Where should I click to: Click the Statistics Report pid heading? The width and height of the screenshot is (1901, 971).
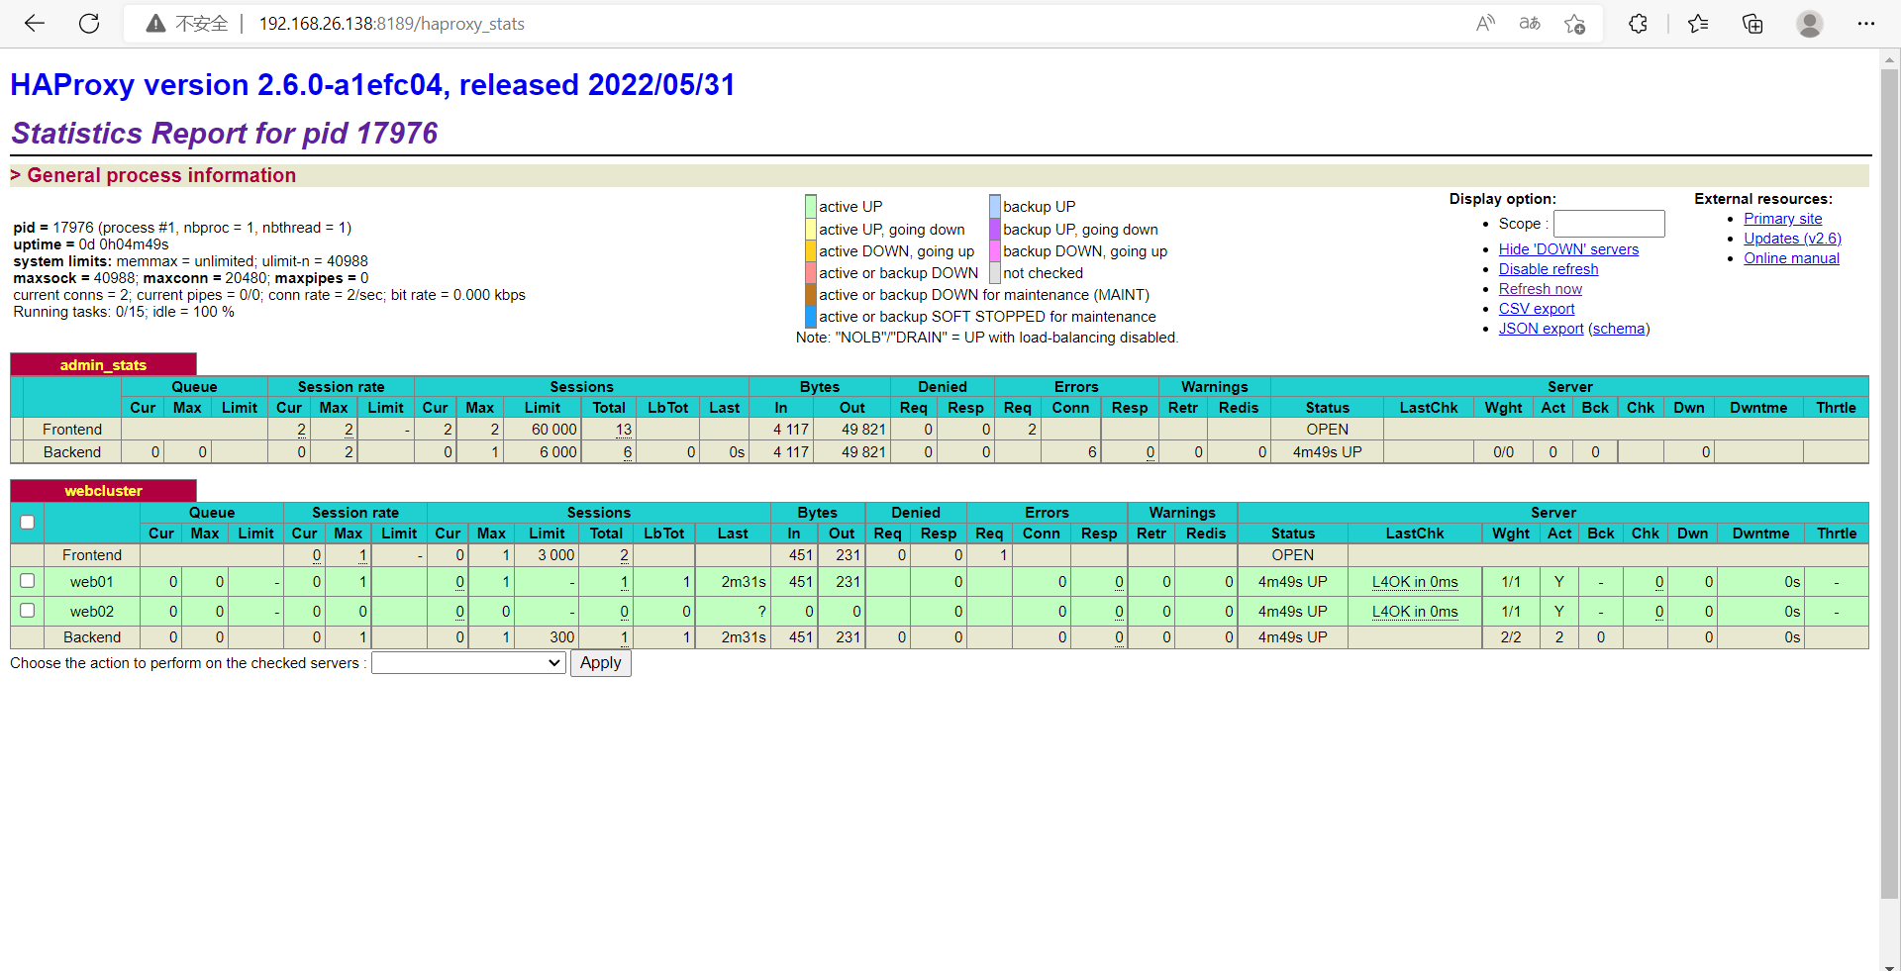(225, 133)
